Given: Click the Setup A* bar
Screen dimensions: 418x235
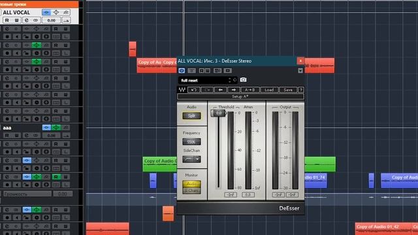Looking at the screenshot, I should (x=240, y=97).
